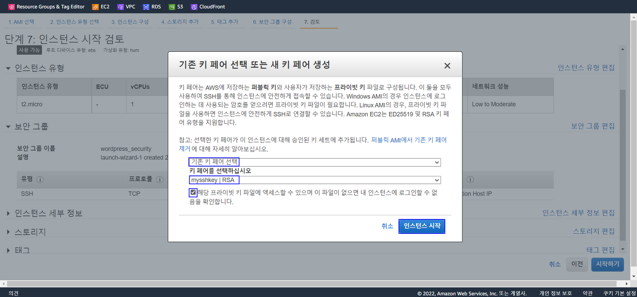
Task: Open Resource Groups & Tag Editor shortcut icon
Action: click(x=11, y=7)
